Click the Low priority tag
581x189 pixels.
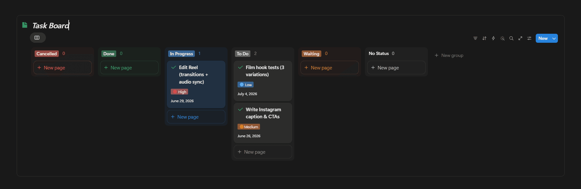click(246, 85)
